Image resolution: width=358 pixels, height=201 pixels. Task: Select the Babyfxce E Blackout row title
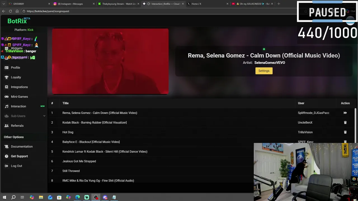pyautogui.click(x=91, y=142)
